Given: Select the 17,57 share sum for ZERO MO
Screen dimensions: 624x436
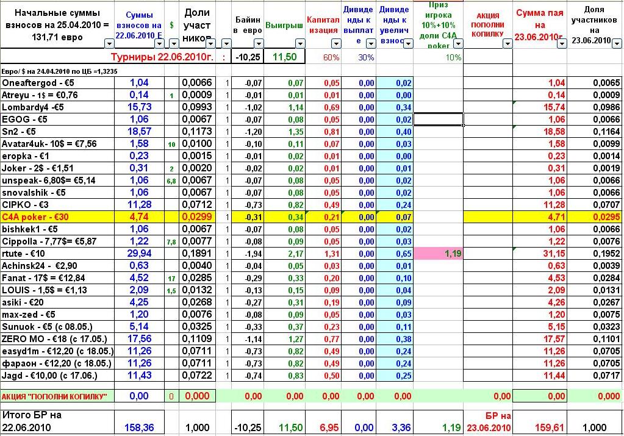Looking at the screenshot, I should [540, 339].
